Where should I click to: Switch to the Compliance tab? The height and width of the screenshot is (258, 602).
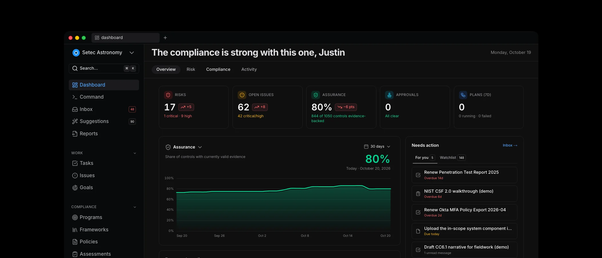click(x=218, y=69)
